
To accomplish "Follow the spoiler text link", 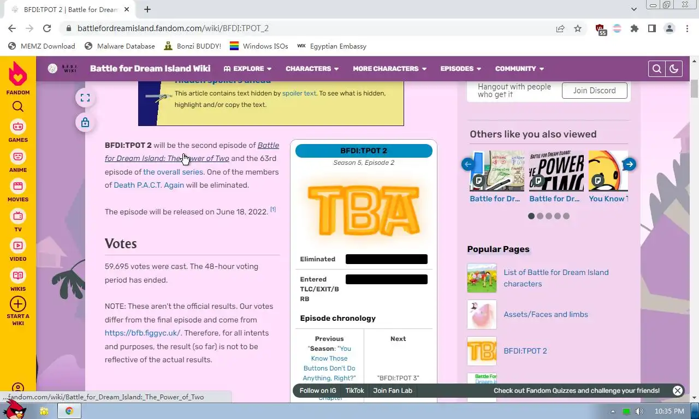I will click(x=299, y=93).
